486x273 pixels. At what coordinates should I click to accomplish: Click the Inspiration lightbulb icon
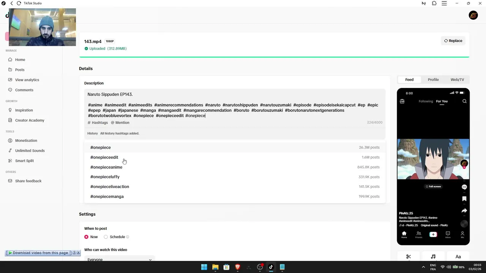(11, 110)
